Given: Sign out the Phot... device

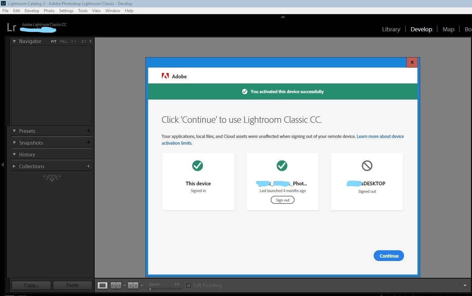Looking at the screenshot, I should pos(282,200).
